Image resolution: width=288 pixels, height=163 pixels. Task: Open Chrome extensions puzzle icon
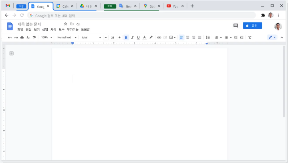coord(263,15)
